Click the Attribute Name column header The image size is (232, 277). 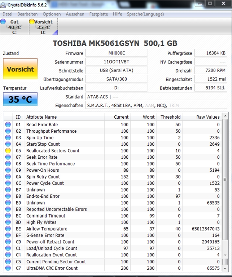[x=64, y=117]
